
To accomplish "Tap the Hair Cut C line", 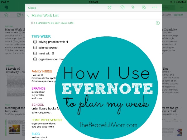I will tap(37, 75).
